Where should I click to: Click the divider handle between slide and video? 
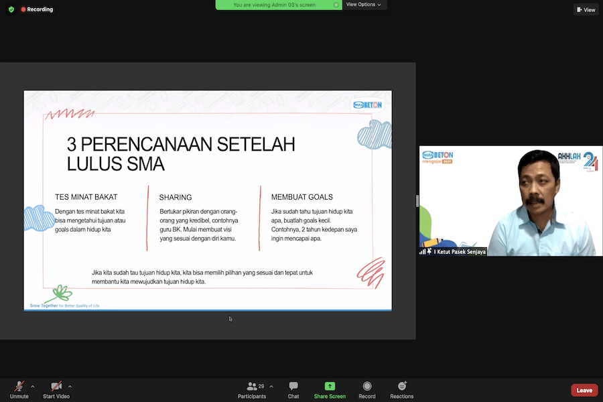point(417,201)
